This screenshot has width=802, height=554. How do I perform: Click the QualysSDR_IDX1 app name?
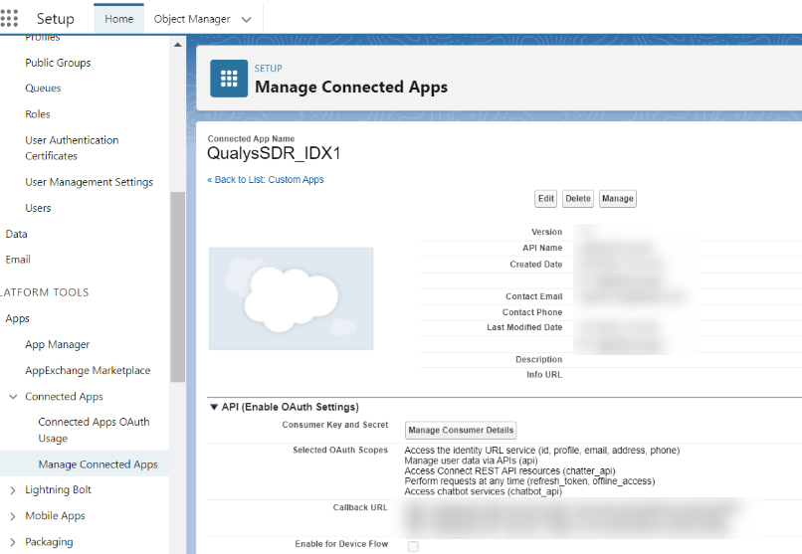(274, 153)
